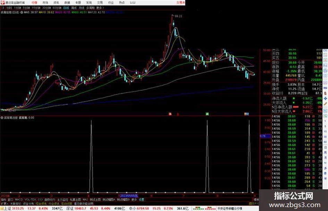
Task: Click sidebar period shortcut 30
Action: click(x=325, y=137)
